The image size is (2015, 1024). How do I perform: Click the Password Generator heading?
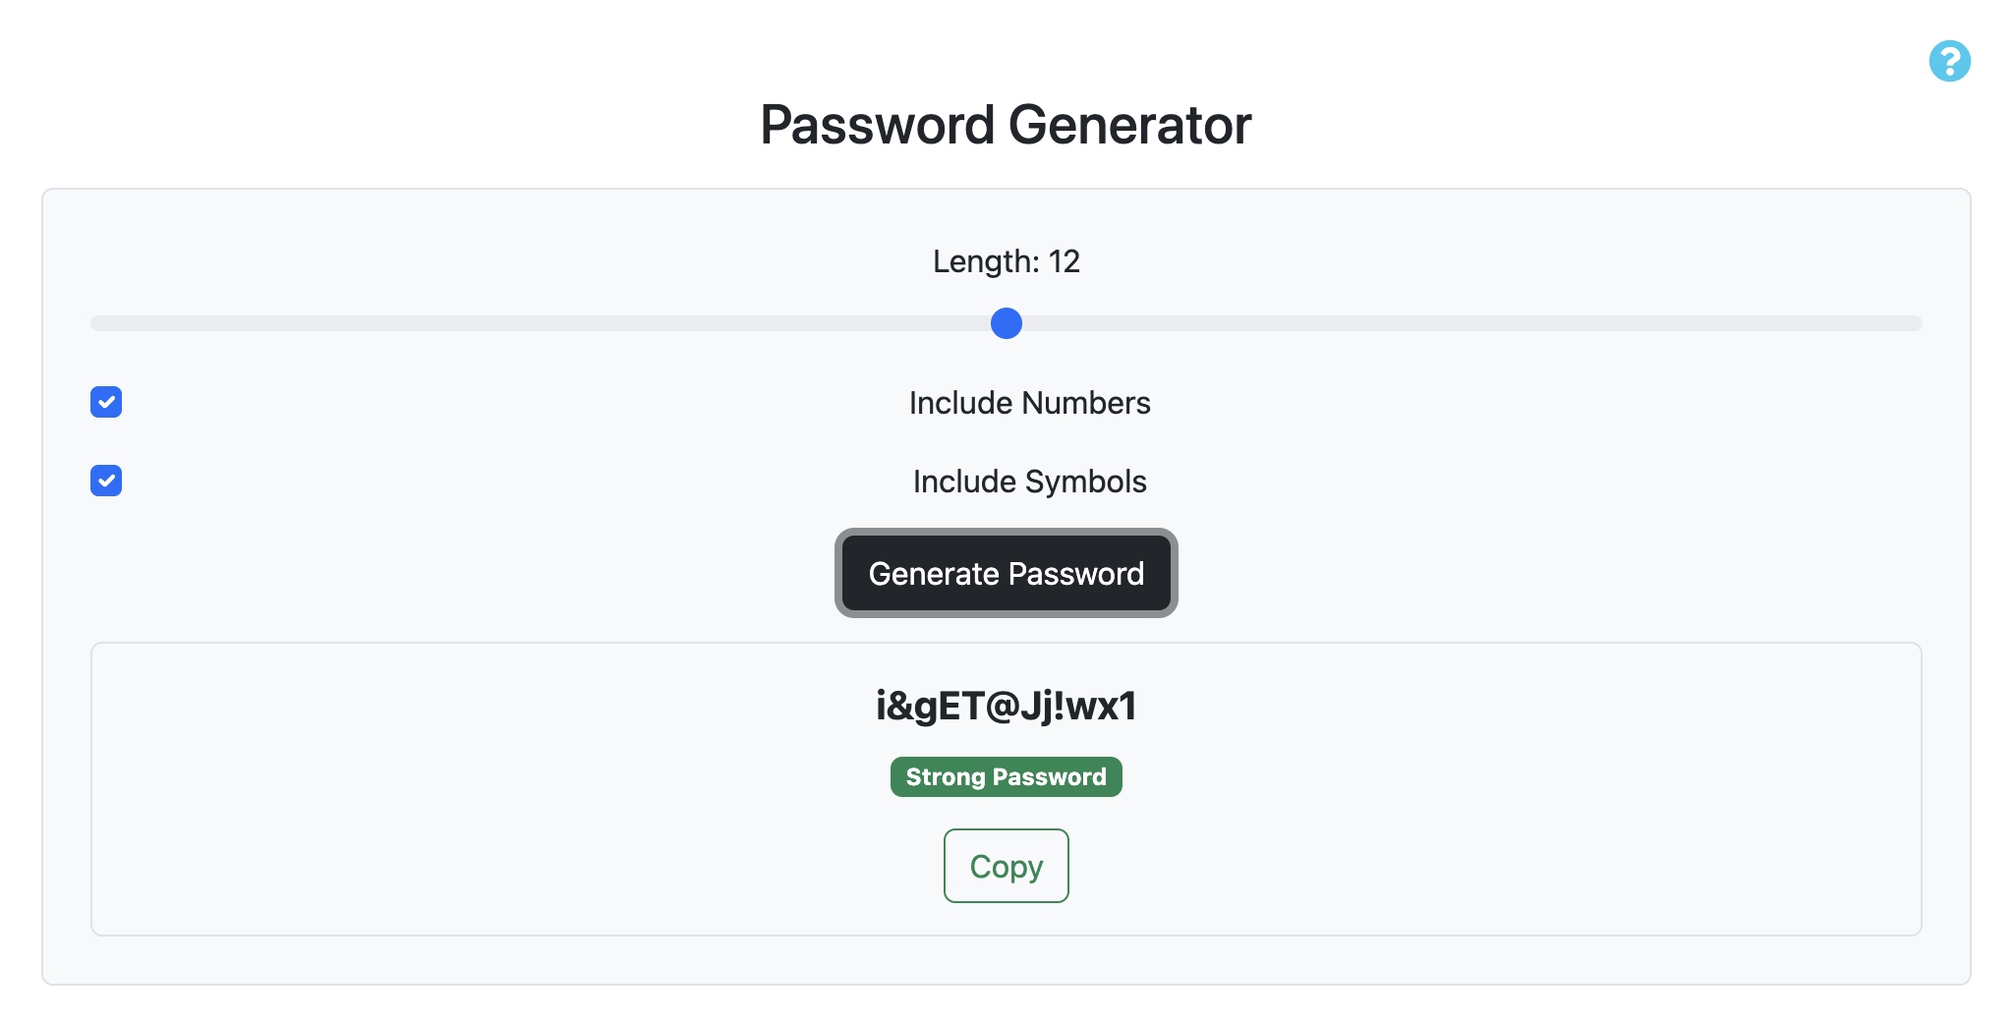click(x=1006, y=125)
